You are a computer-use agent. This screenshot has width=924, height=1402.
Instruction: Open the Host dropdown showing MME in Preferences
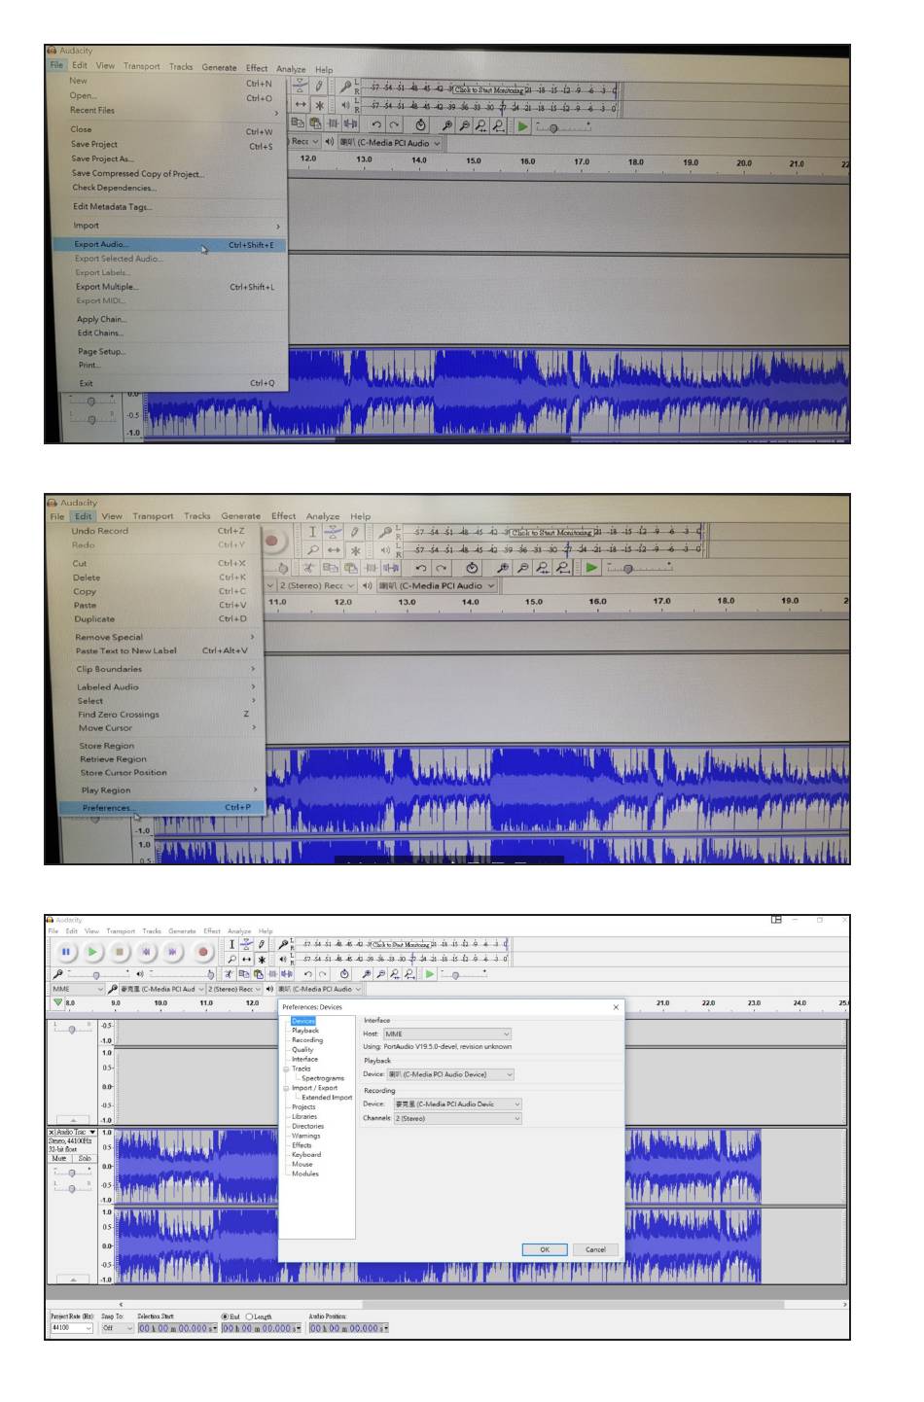click(446, 1034)
